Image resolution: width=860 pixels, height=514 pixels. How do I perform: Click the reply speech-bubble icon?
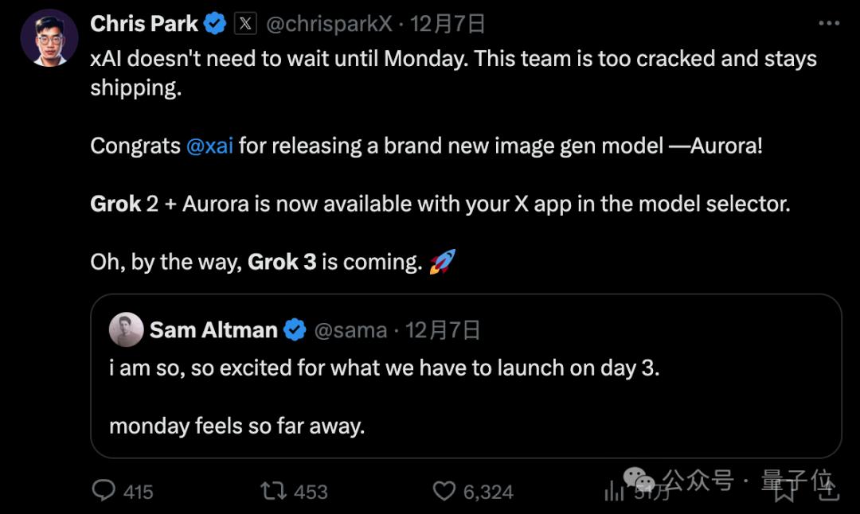pos(104,491)
